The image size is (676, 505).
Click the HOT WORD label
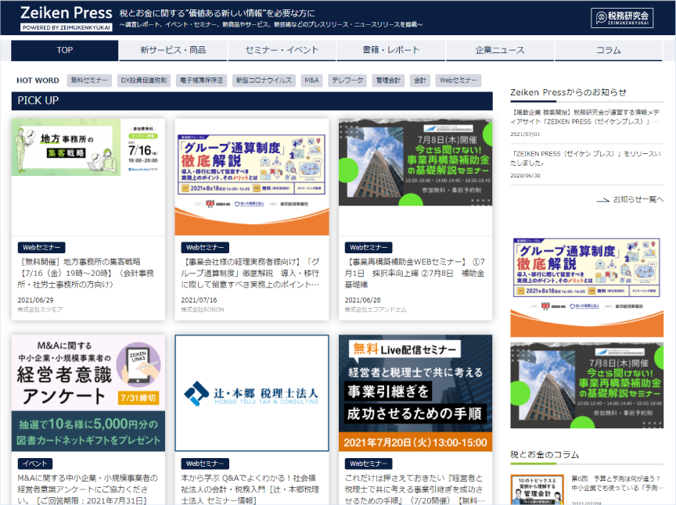38,81
